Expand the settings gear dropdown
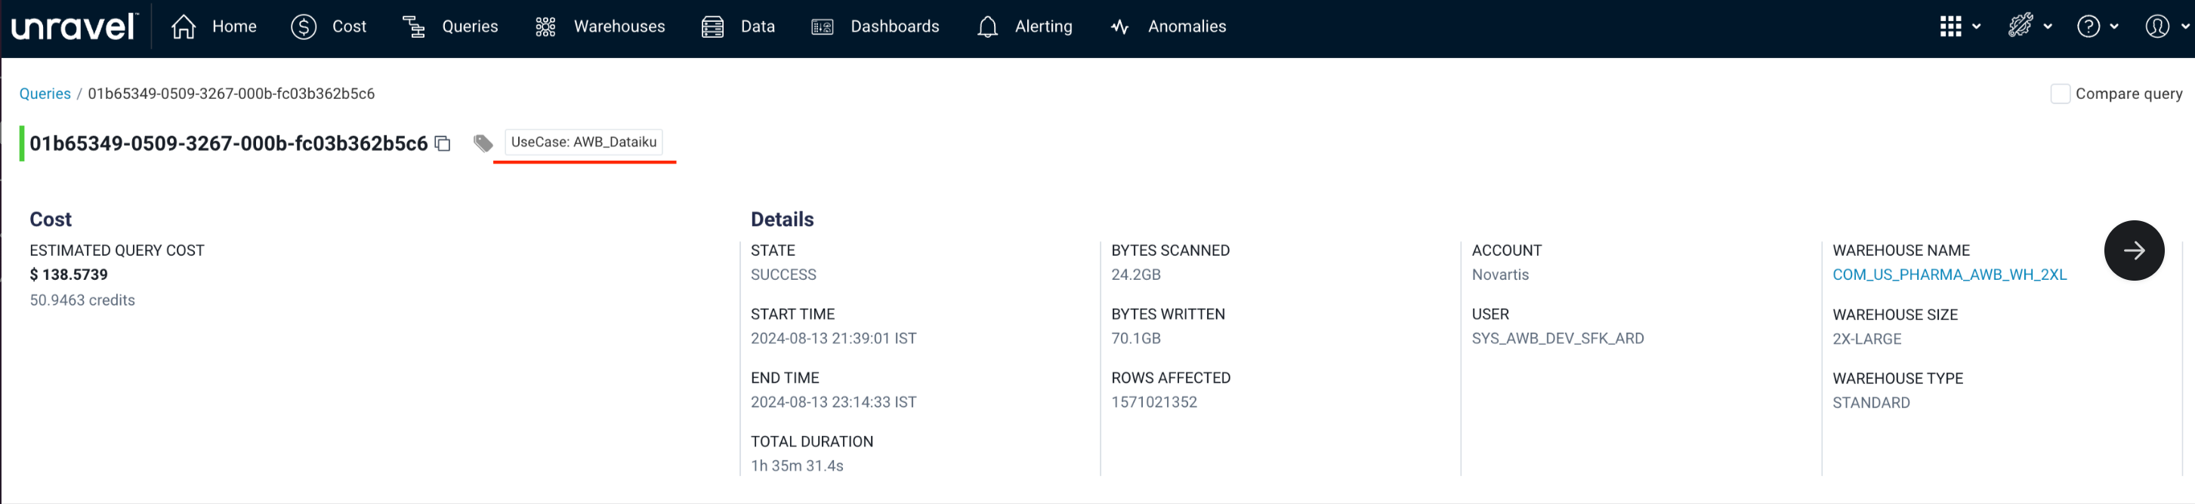Viewport: 2195px width, 504px height. [x=2029, y=27]
